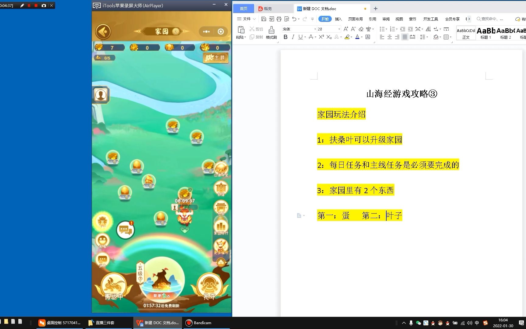The width and height of the screenshot is (526, 329).
Task: Click the 刷新 refresh button on the orb
Action: [162, 296]
